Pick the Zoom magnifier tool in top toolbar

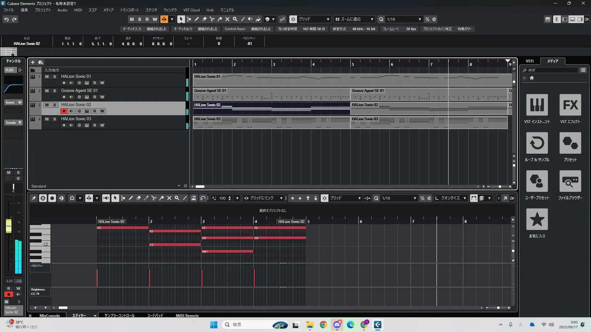tap(235, 19)
